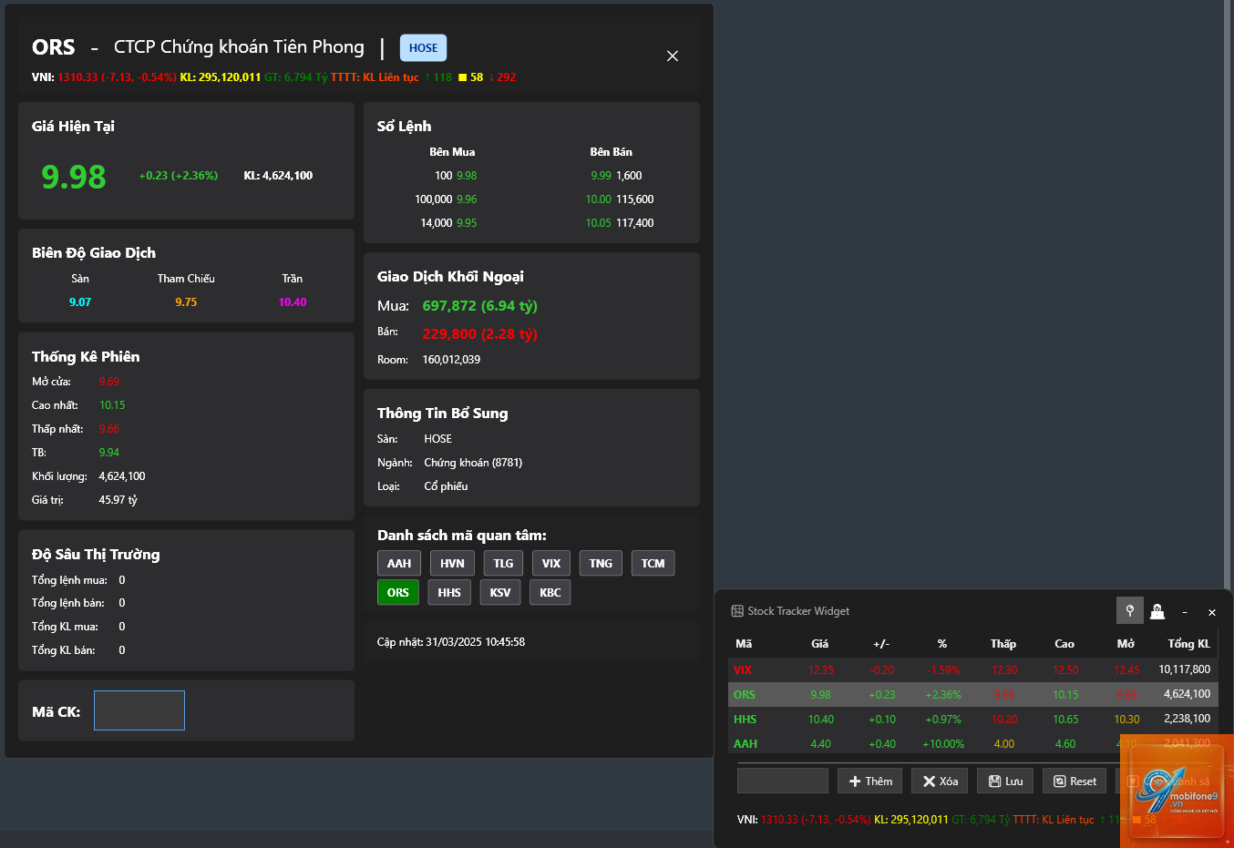Toggle the pin icon in Stock Tracker Widget
This screenshot has width=1234, height=848.
click(1130, 610)
